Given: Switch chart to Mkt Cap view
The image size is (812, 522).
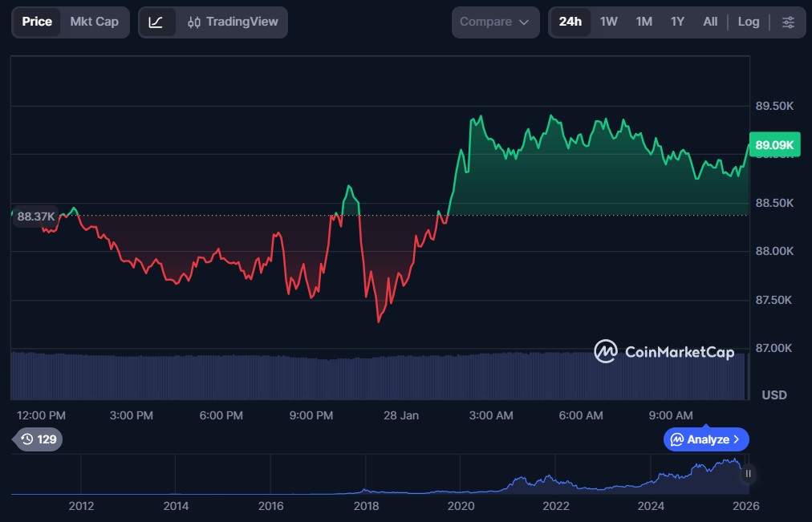Looking at the screenshot, I should click(94, 22).
